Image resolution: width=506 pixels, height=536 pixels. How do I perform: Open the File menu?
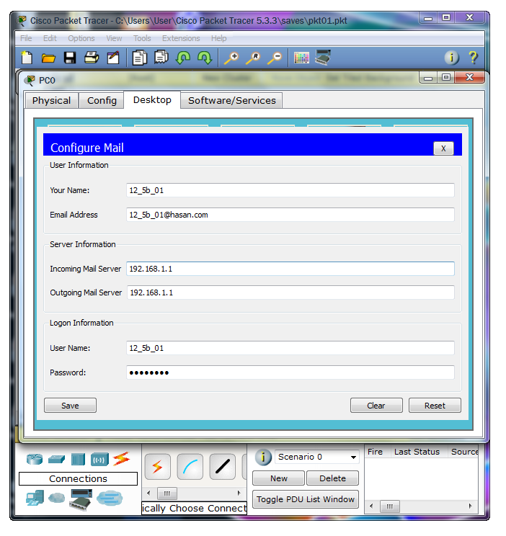tap(26, 38)
